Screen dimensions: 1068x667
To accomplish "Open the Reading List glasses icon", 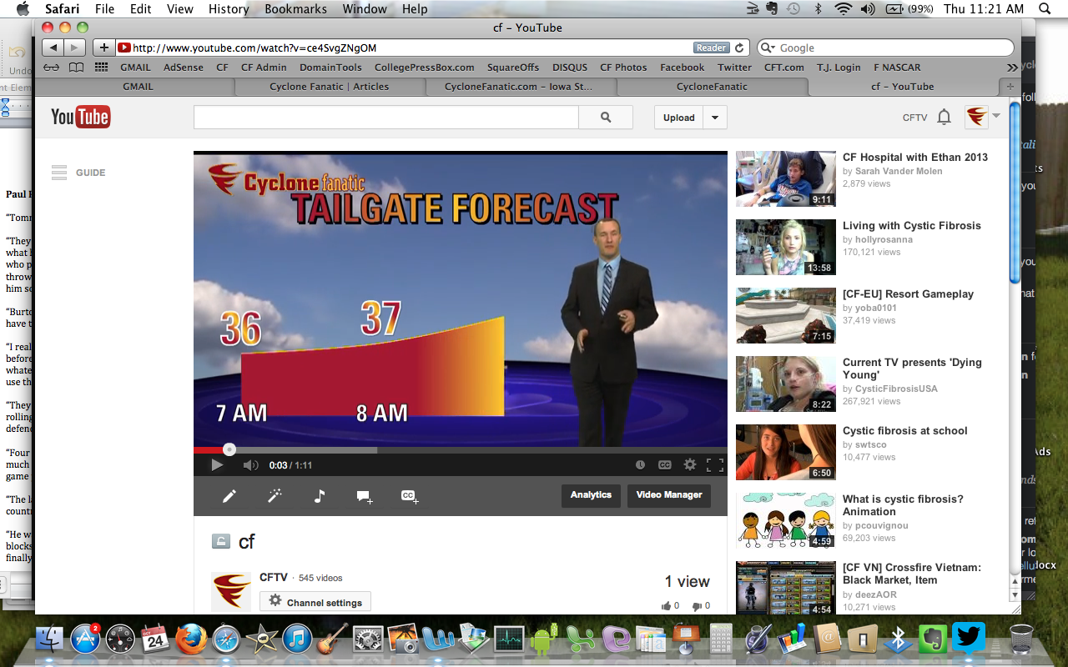I will (x=52, y=68).
